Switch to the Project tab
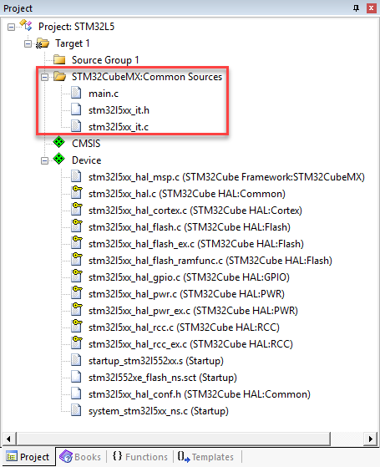Image resolution: width=380 pixels, height=467 pixels. click(28, 457)
